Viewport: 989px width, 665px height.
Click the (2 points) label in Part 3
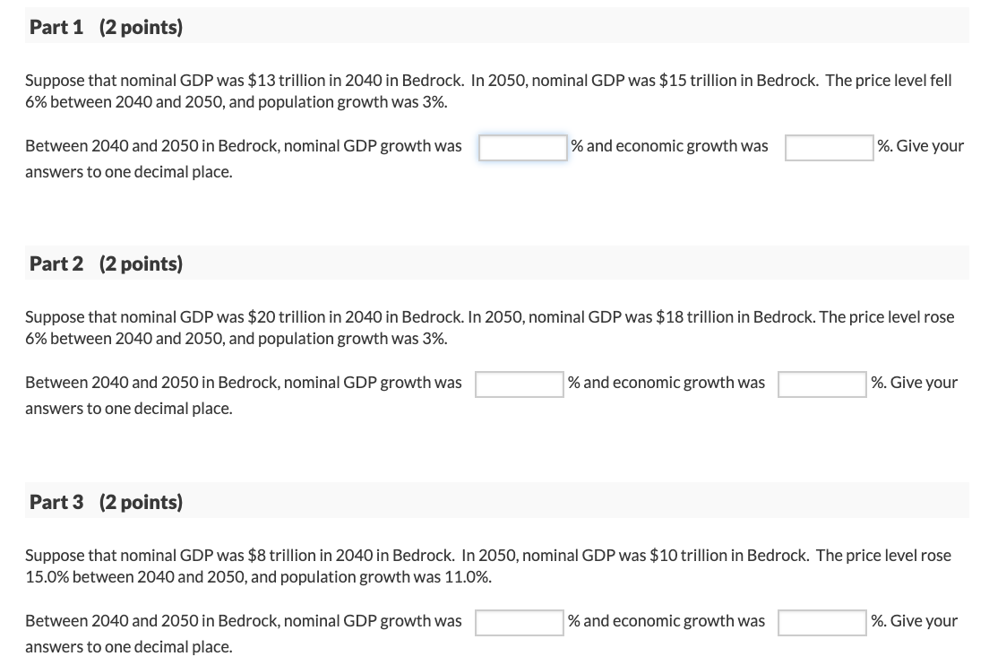coord(141,502)
